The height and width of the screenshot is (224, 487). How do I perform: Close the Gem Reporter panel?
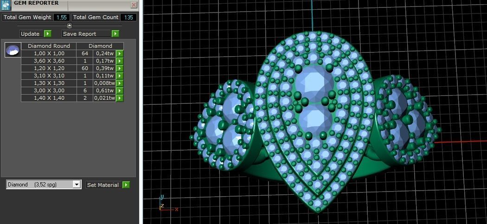click(x=134, y=5)
